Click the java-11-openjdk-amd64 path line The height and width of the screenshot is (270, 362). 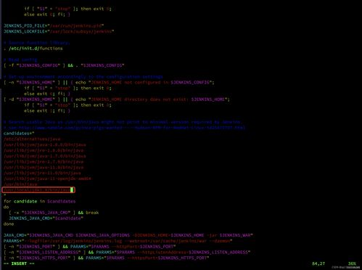(x=47, y=179)
